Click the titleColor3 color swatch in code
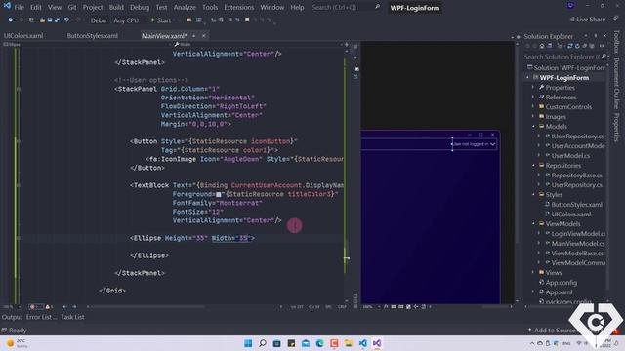 click(219, 195)
